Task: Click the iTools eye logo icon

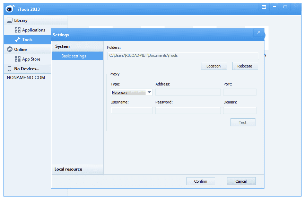Action: pos(10,8)
